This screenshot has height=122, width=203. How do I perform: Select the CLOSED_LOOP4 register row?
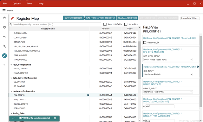(73, 33)
